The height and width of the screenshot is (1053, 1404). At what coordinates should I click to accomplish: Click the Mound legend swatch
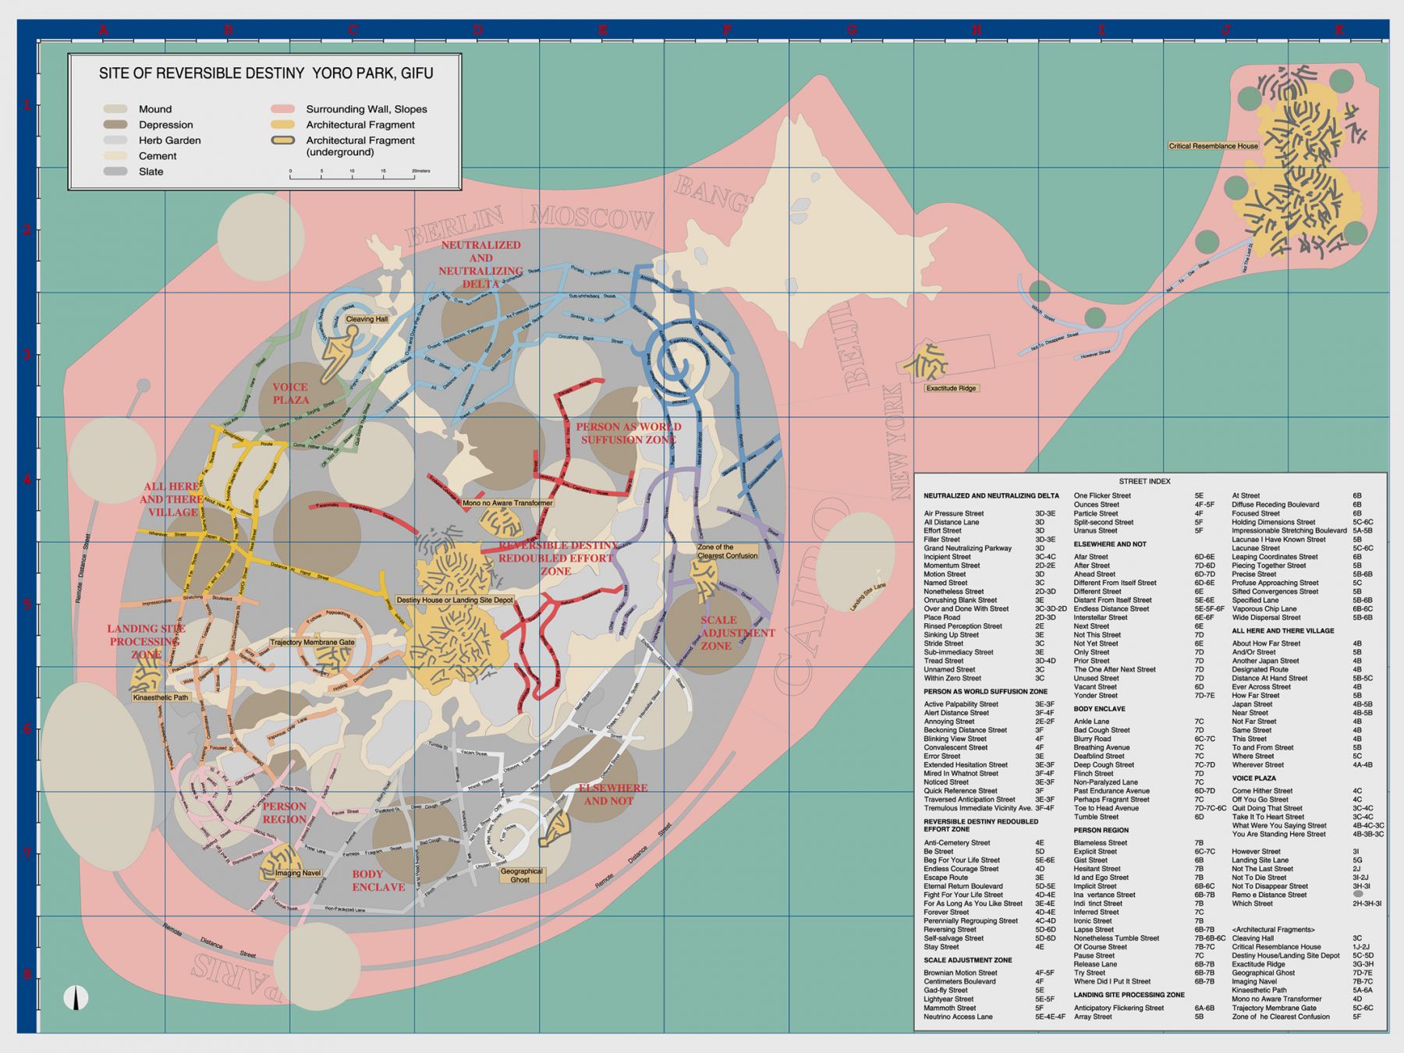[115, 109]
